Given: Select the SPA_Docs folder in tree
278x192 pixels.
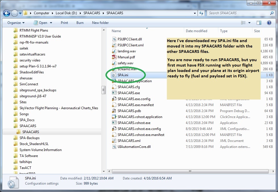Looking at the screenshot, I should pos(27,120).
